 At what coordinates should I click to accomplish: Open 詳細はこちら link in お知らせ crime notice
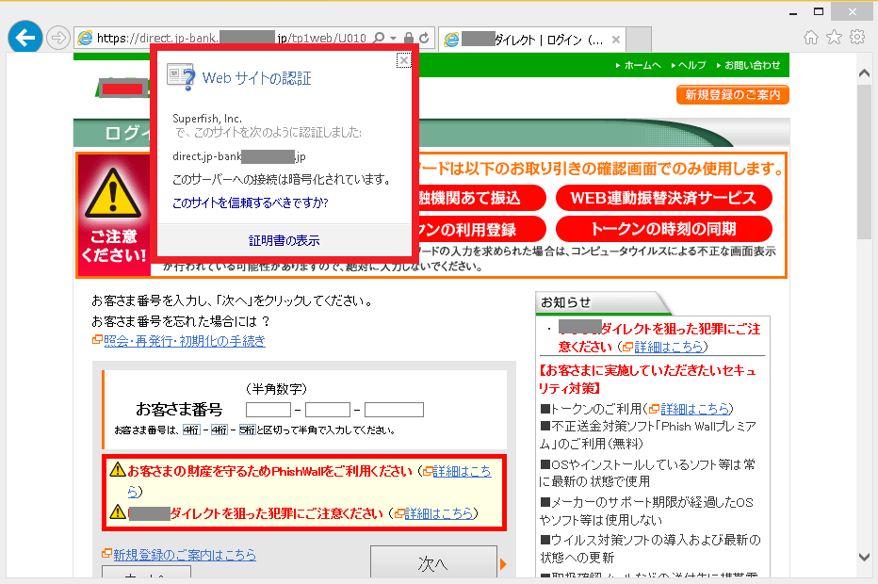669,348
